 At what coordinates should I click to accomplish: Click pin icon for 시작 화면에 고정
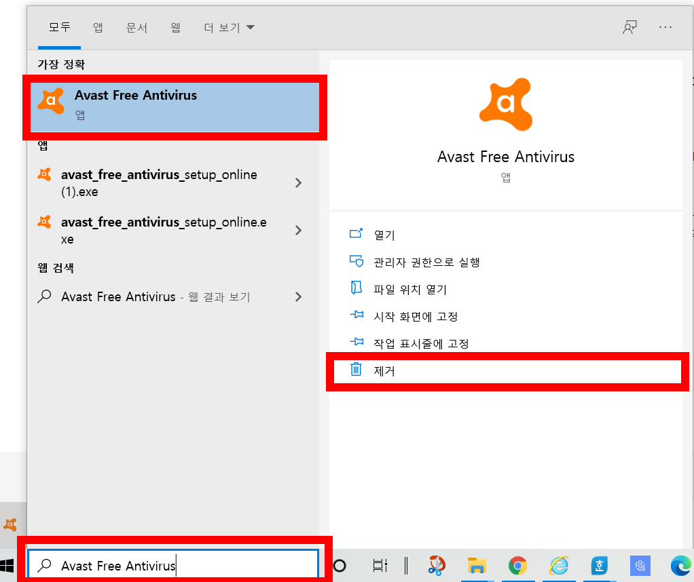357,315
